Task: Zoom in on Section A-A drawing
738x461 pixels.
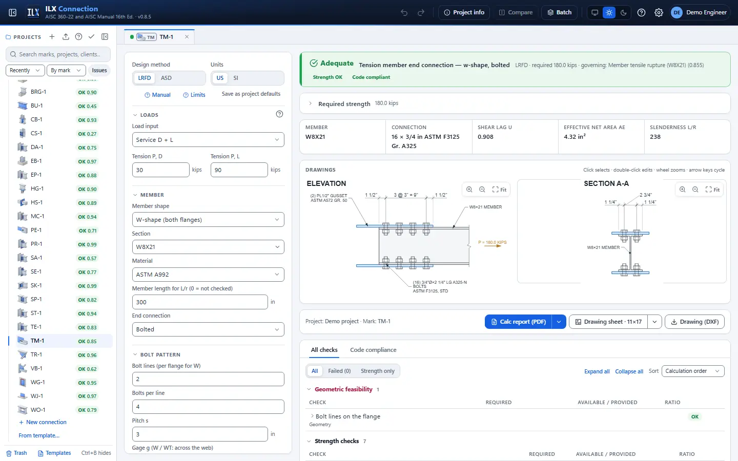Action: click(682, 190)
